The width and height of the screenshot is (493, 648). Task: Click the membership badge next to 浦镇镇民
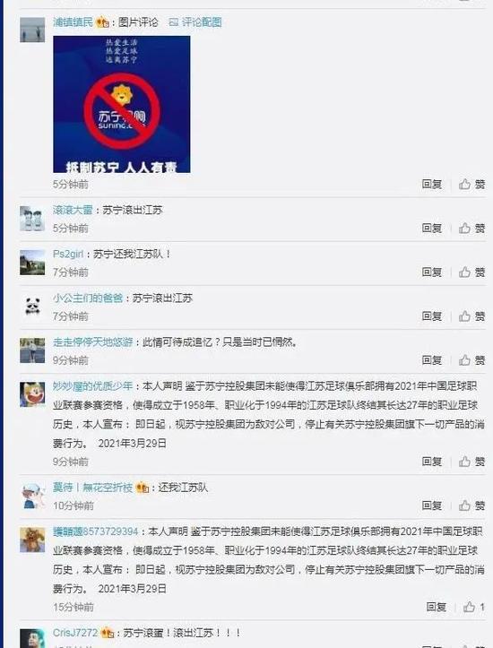click(102, 22)
